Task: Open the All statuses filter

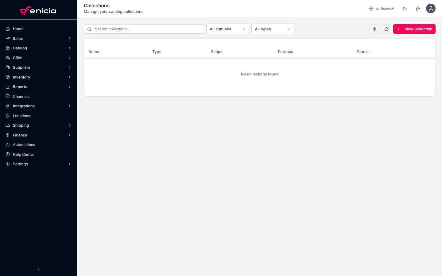Action: (x=227, y=29)
